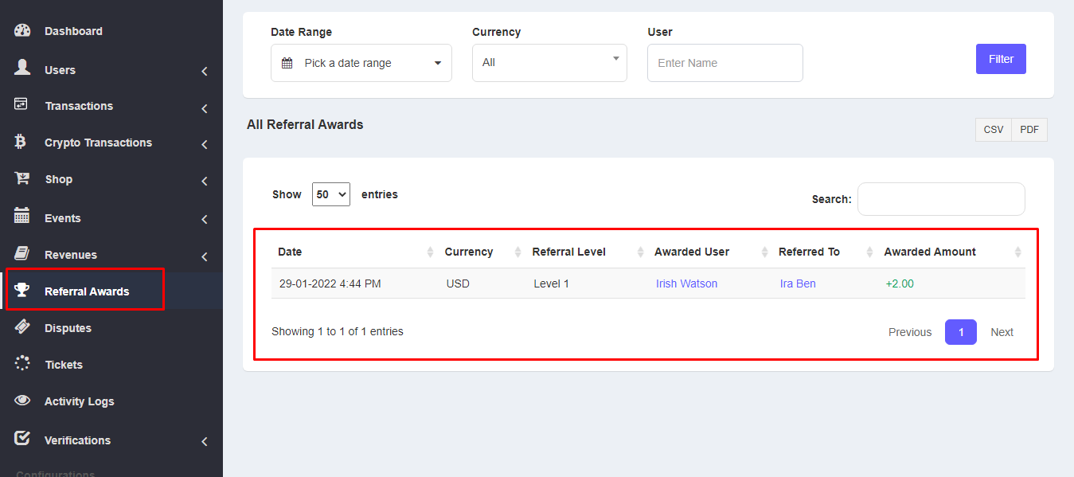Click the Dashboard palette icon

[x=22, y=31]
